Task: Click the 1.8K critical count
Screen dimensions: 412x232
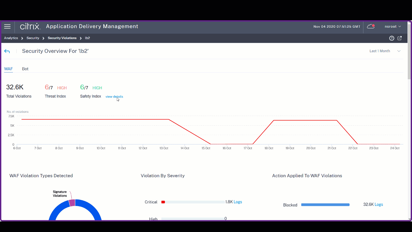Action: point(229,202)
